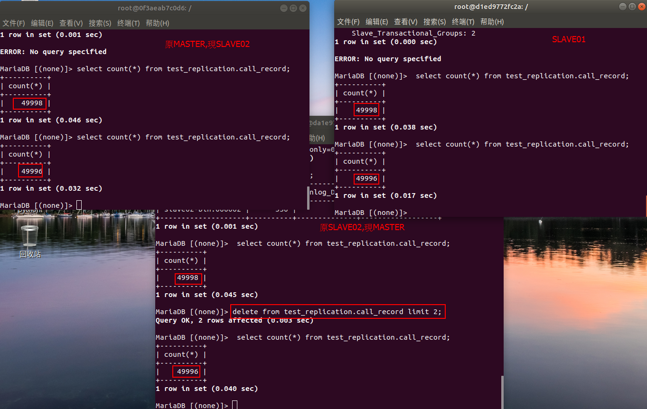Focus the prompt cursor in bottom MASTER terminal
Image resolution: width=647 pixels, height=409 pixels.
coord(234,405)
